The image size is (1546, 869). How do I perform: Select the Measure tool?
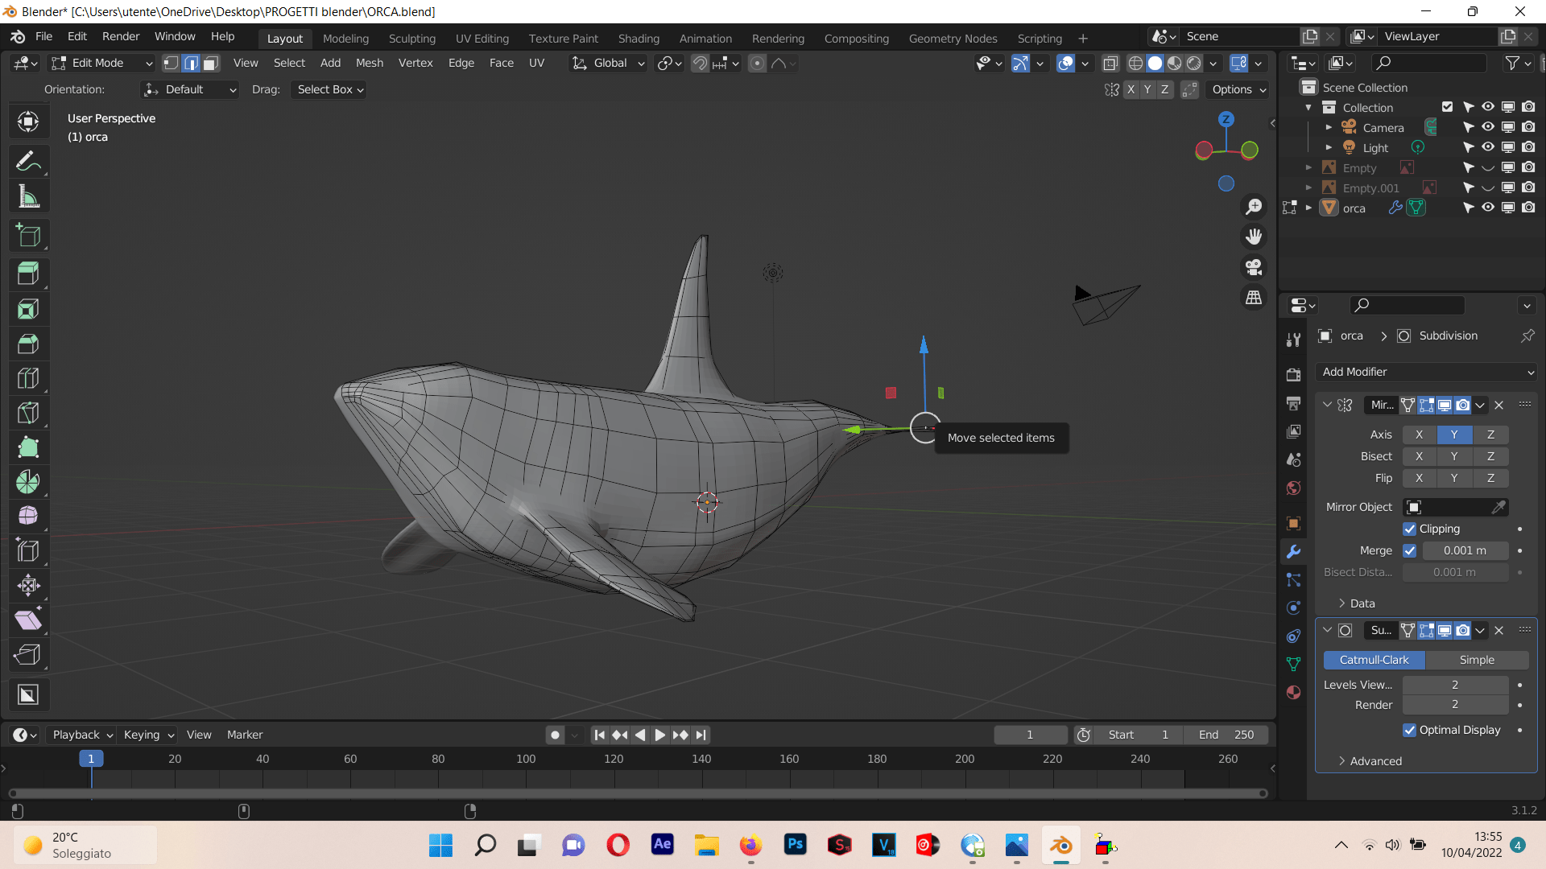click(28, 196)
